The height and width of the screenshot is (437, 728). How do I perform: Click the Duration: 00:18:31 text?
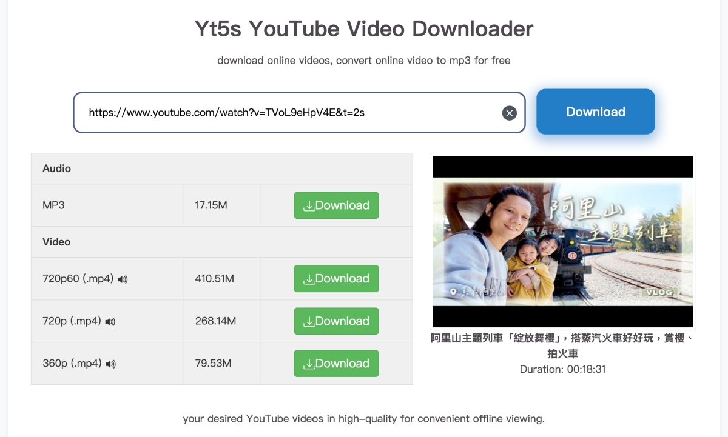[x=562, y=369]
